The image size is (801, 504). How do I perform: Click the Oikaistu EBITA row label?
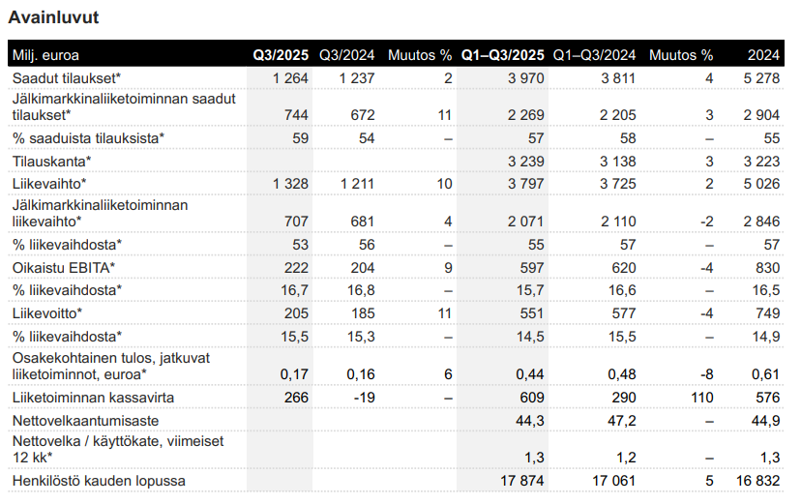coord(64,267)
